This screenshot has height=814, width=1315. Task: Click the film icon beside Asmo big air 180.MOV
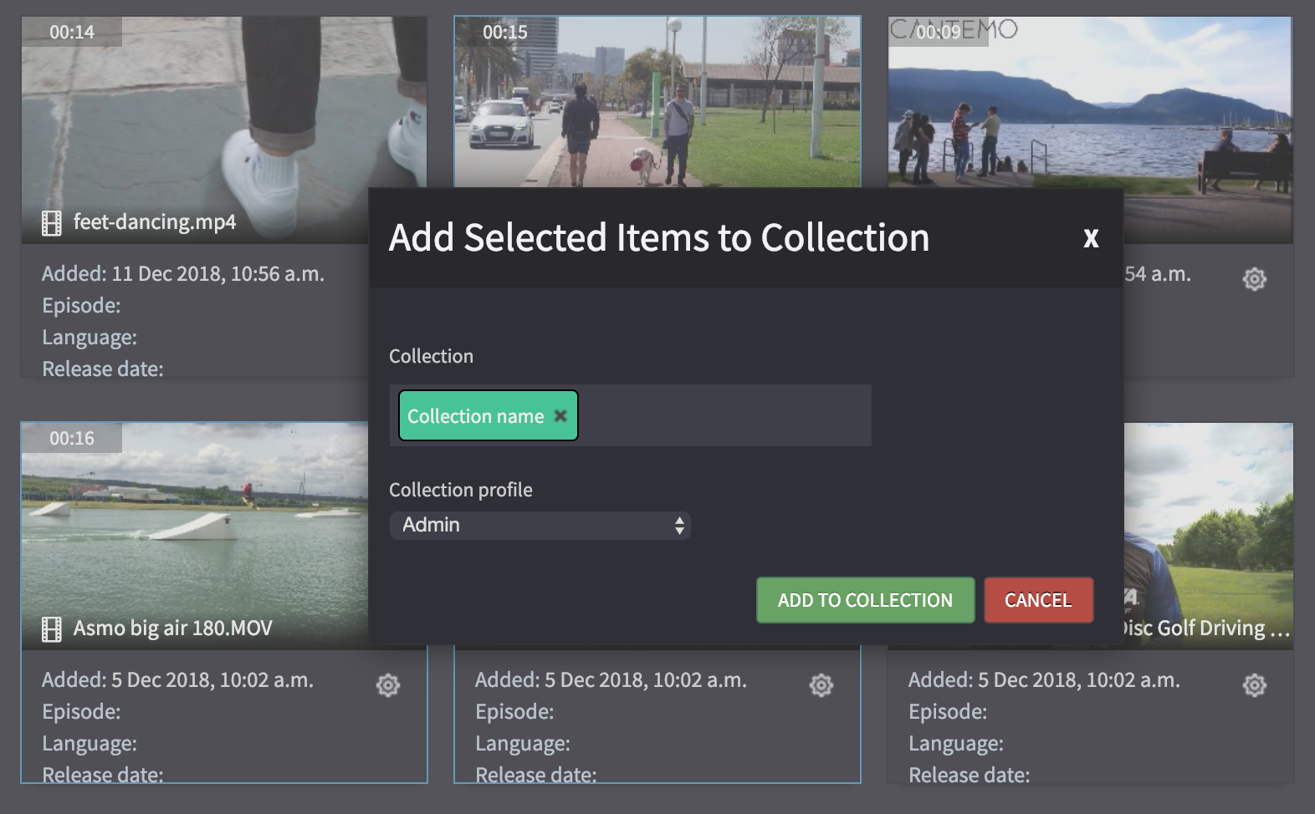pos(52,629)
